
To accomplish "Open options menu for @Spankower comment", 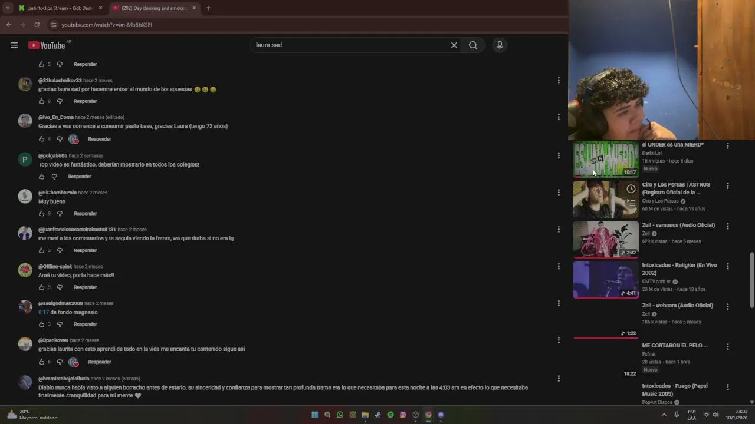I will pyautogui.click(x=559, y=340).
